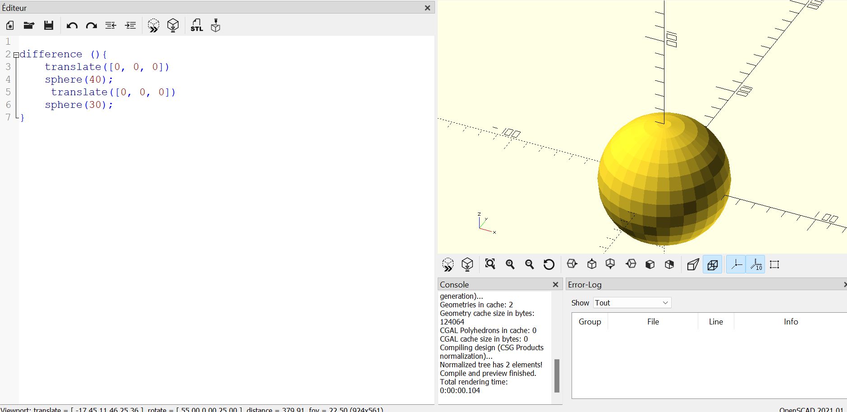Image resolution: width=847 pixels, height=412 pixels.
Task: Click line number 7 in the gutter
Action: tap(8, 117)
